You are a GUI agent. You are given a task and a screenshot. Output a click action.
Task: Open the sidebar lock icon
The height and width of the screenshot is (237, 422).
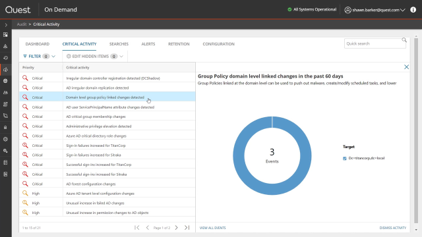tap(5, 128)
